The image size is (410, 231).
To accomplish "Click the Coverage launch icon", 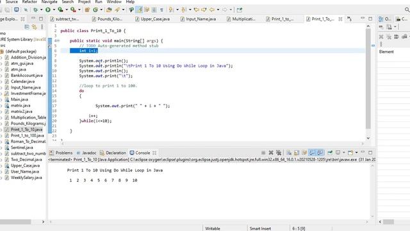I will [60, 10].
